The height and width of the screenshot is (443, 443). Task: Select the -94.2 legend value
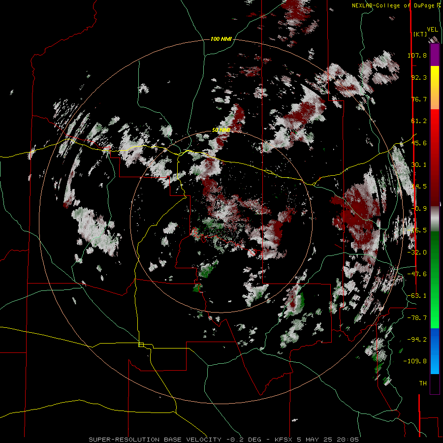(417, 339)
